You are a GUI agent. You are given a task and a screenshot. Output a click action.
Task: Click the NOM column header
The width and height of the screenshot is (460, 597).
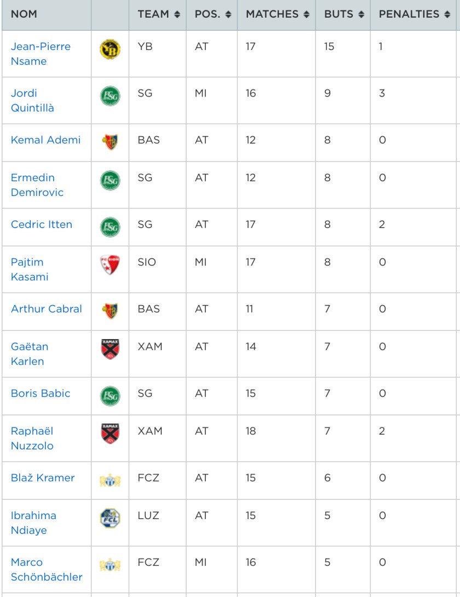coord(25,15)
